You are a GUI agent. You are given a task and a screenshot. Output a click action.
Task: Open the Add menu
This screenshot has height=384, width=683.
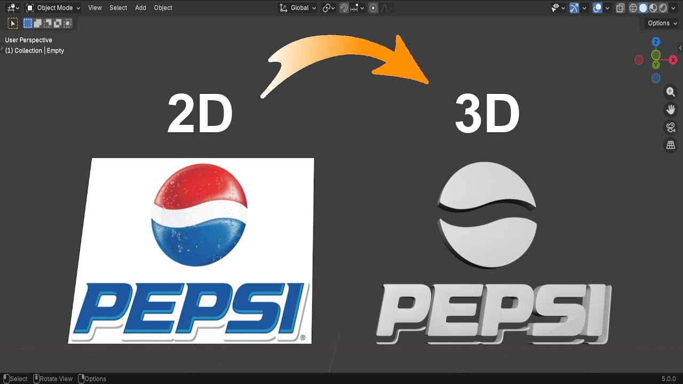[140, 7]
